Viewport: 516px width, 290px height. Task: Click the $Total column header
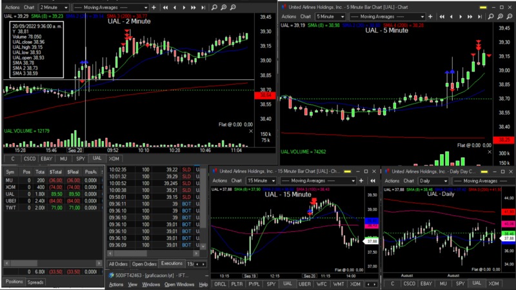click(x=56, y=172)
